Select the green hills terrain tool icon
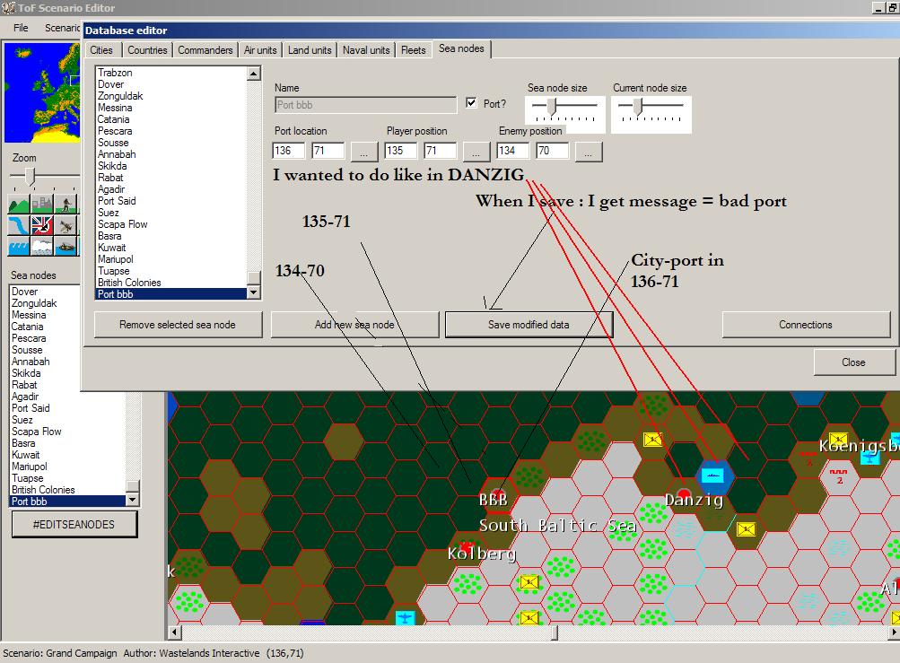The width and height of the screenshot is (900, 663). pos(19,205)
